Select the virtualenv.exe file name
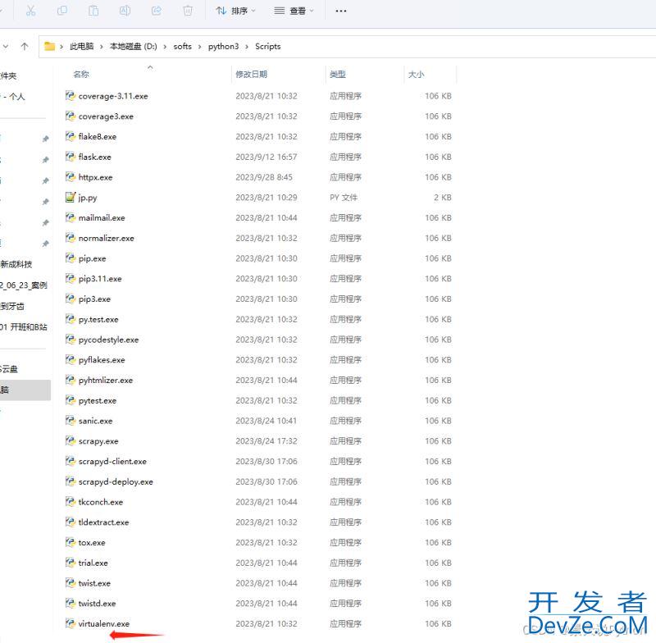 (x=104, y=624)
